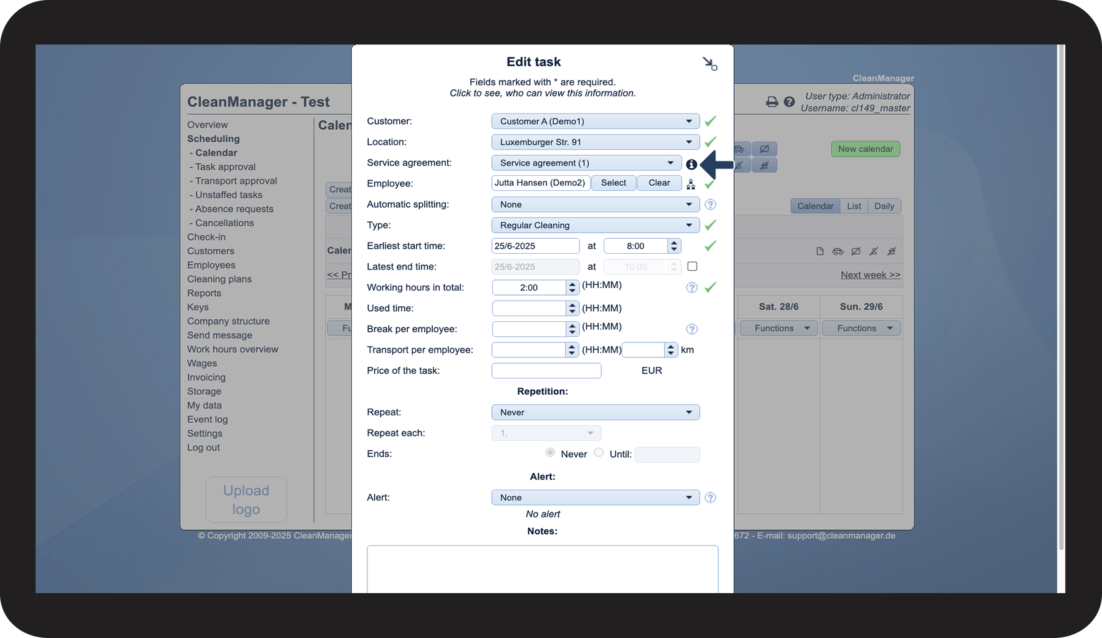
Task: Click the Working hours in total stepper arrows
Action: [572, 288]
